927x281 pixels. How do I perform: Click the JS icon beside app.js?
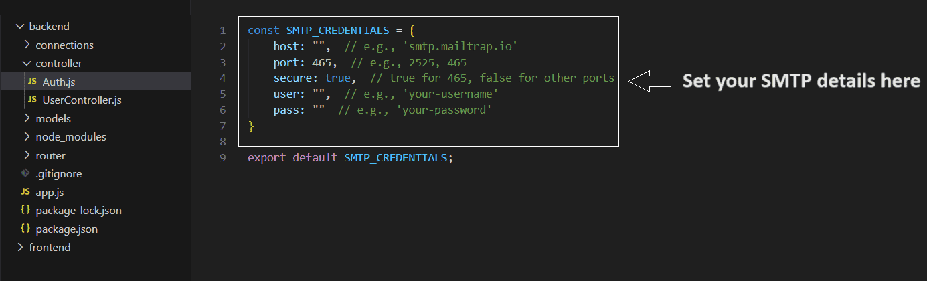coord(25,192)
